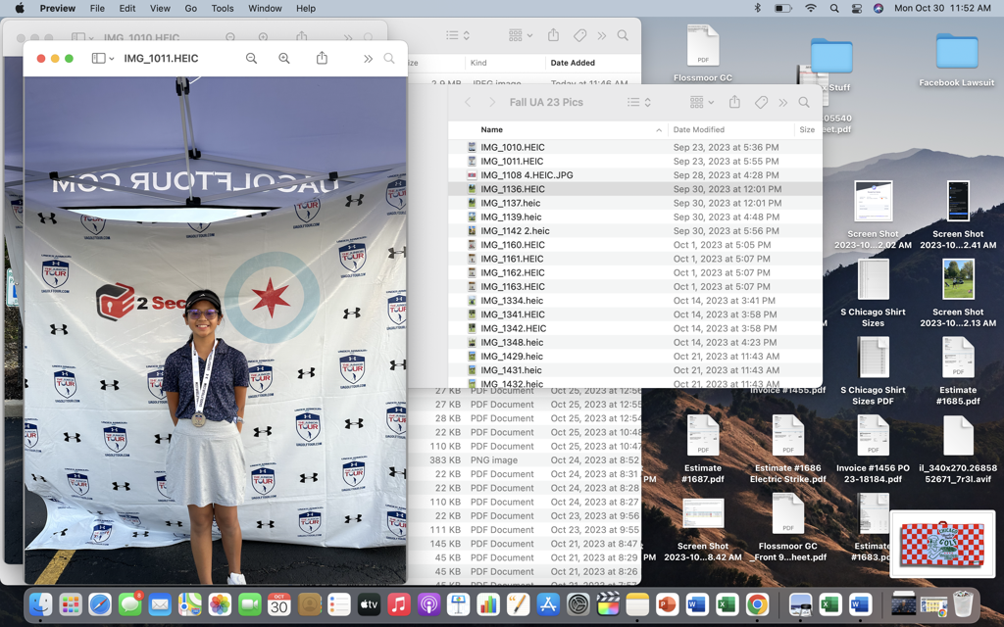Open the Window menu
The image size is (1004, 627).
265,8
